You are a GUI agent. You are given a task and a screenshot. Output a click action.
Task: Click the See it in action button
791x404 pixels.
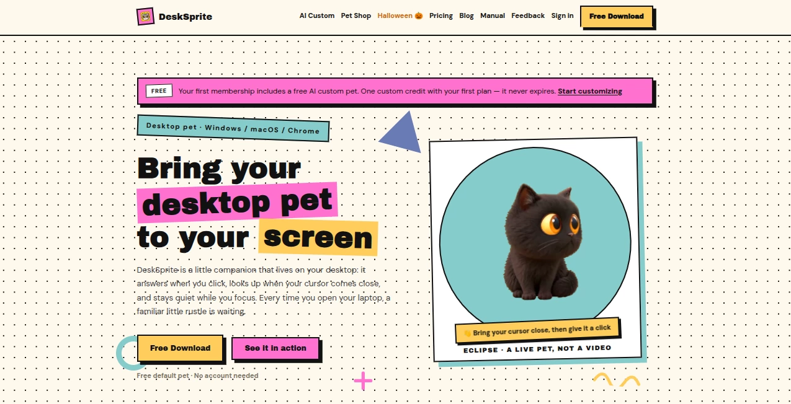click(x=275, y=348)
